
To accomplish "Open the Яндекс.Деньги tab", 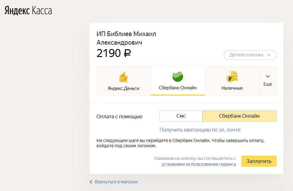I will 123,81.
